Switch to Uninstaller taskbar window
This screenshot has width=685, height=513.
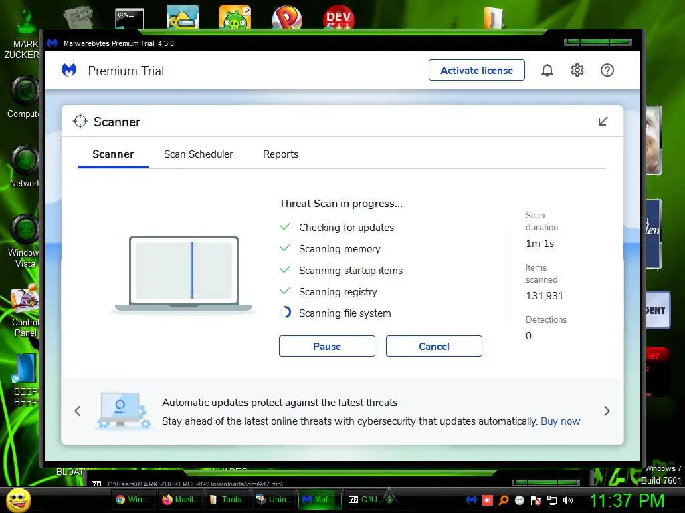pos(274,500)
